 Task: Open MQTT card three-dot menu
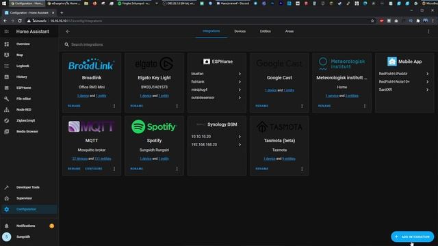114,169
